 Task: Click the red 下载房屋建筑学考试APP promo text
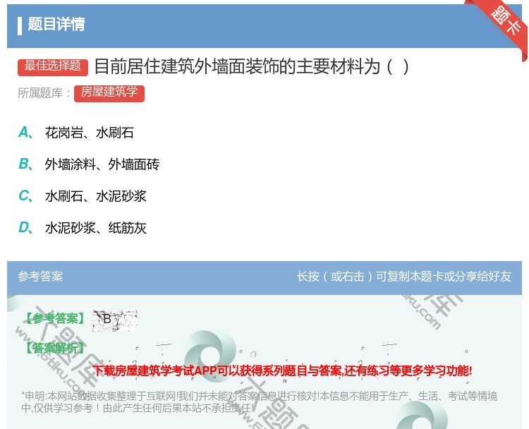click(283, 371)
